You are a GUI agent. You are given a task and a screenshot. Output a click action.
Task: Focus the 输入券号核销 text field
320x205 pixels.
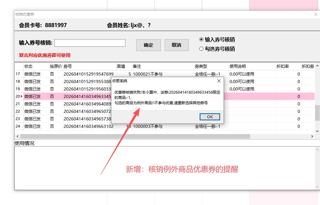pyautogui.click(x=90, y=43)
